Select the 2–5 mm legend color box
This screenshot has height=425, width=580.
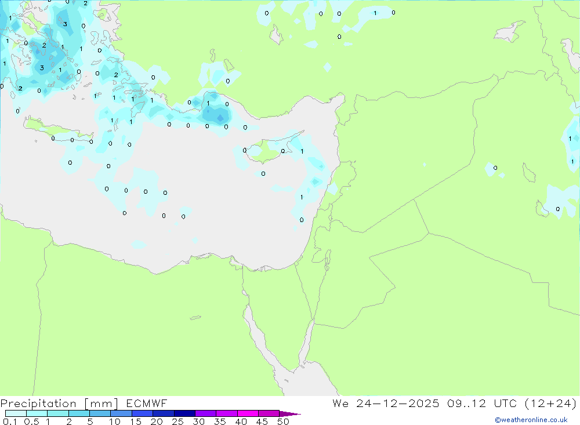point(79,413)
